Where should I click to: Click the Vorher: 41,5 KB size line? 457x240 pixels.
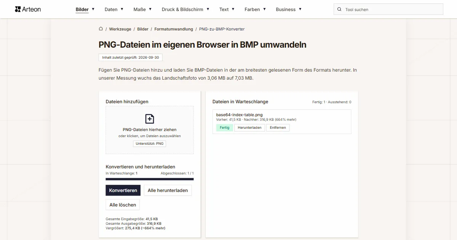pos(256,120)
